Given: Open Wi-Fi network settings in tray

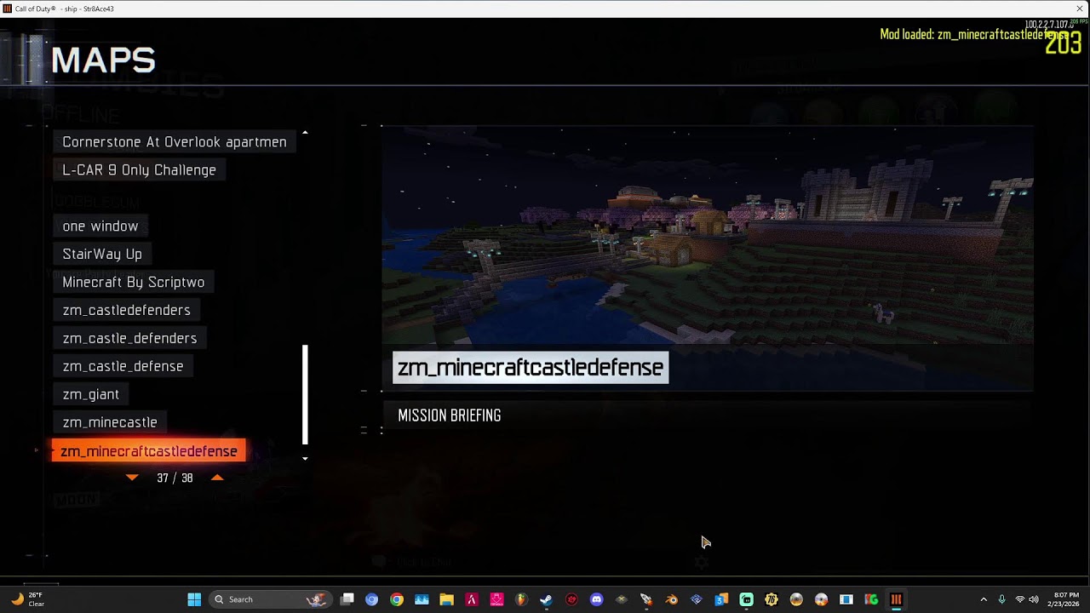Looking at the screenshot, I should (1020, 599).
